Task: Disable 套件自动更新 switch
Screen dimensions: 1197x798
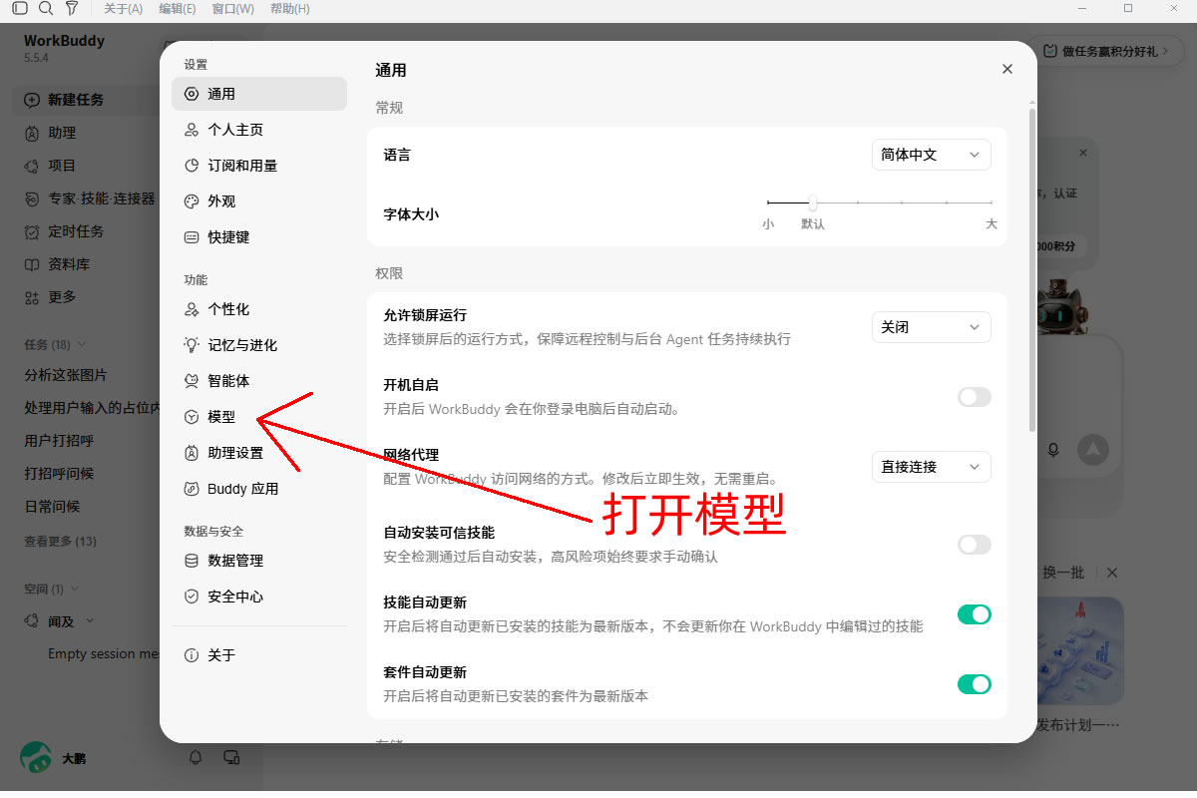Action: (x=975, y=684)
